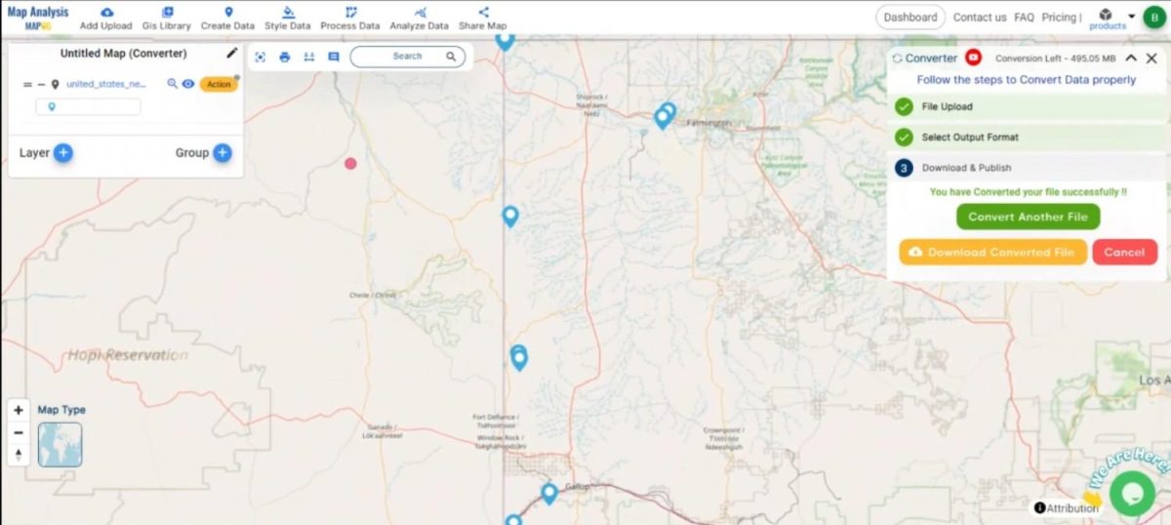Open the YouTube tutorial icon in Converter

point(973,59)
